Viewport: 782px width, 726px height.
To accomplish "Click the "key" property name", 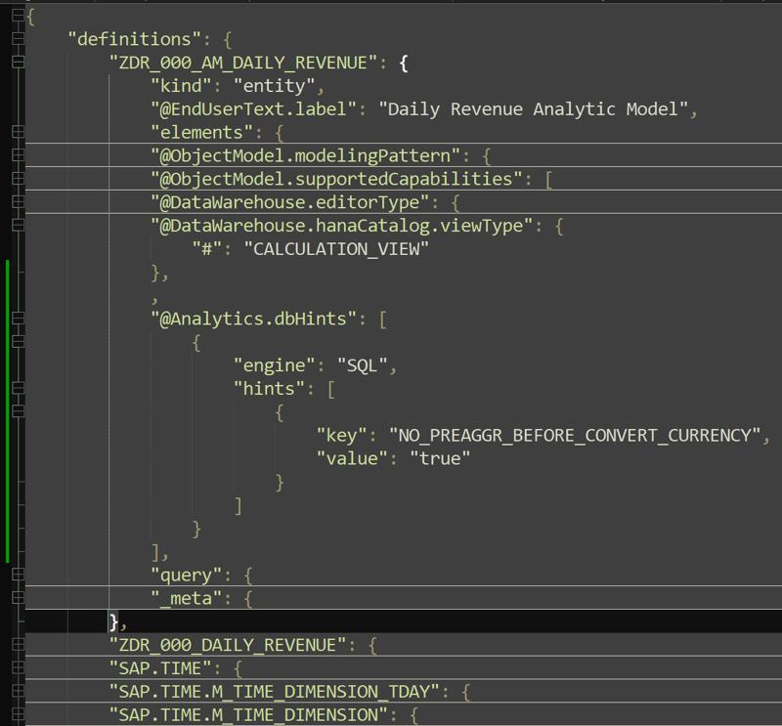I will 341,435.
